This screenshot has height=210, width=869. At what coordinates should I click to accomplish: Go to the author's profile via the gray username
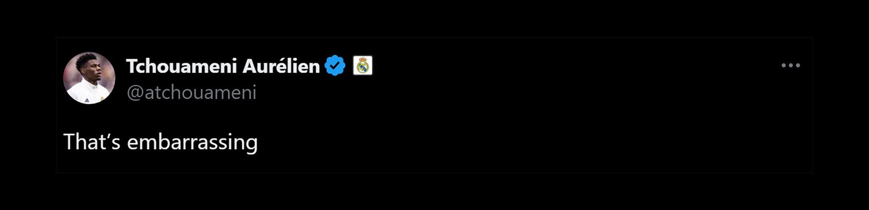[191, 92]
